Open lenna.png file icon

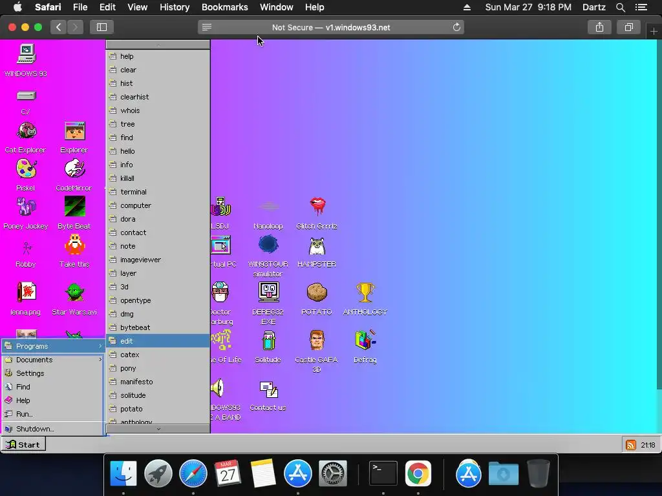[26, 298]
